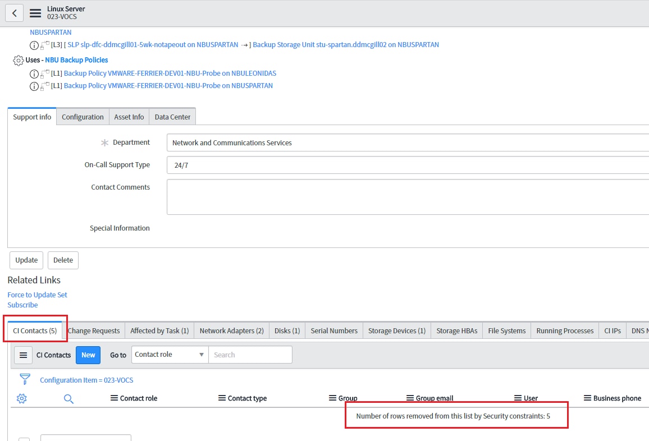Open Contact role column options menu
649x441 pixels.
point(114,398)
